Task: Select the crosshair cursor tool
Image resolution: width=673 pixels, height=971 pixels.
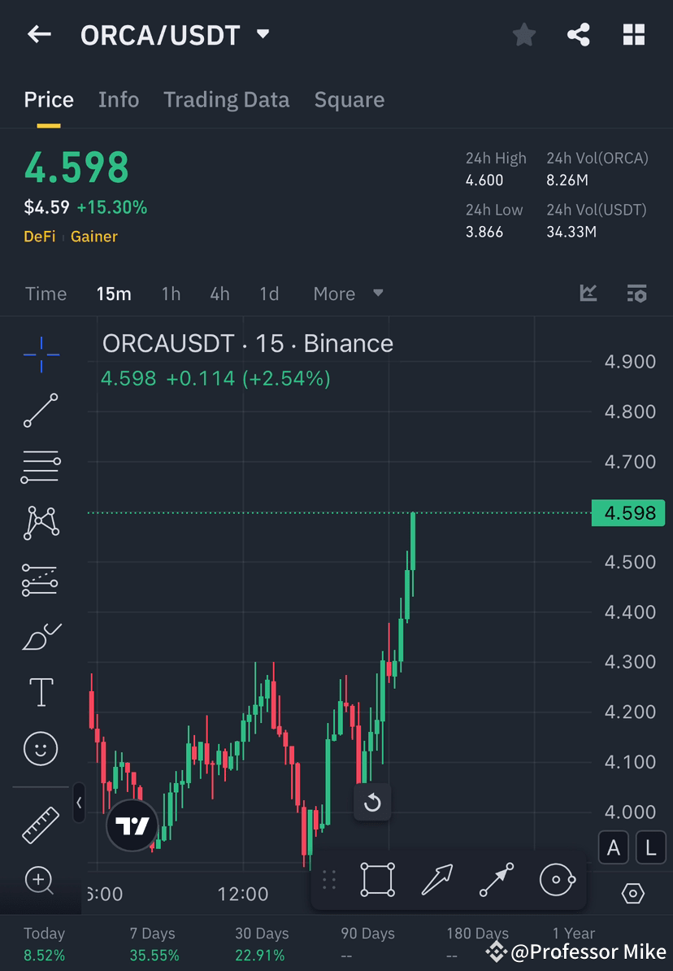Action: click(x=41, y=354)
